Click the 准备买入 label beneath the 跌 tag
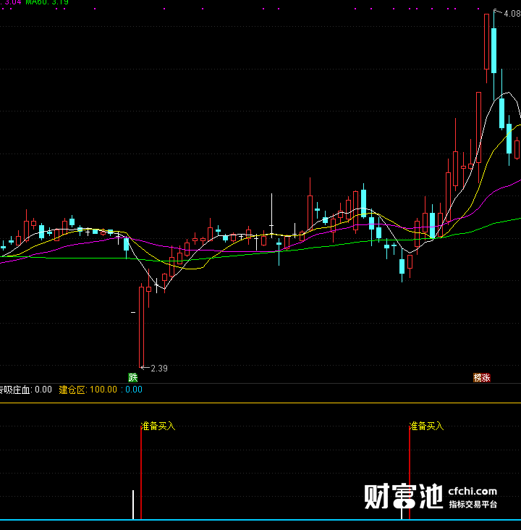This screenshot has height=530, width=521. [x=158, y=426]
